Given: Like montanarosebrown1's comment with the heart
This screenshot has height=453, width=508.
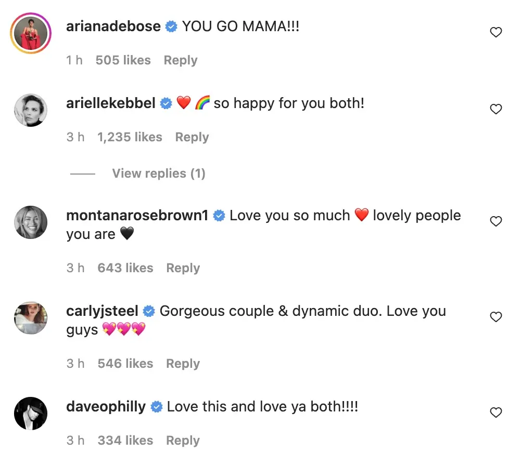Looking at the screenshot, I should click(x=496, y=222).
